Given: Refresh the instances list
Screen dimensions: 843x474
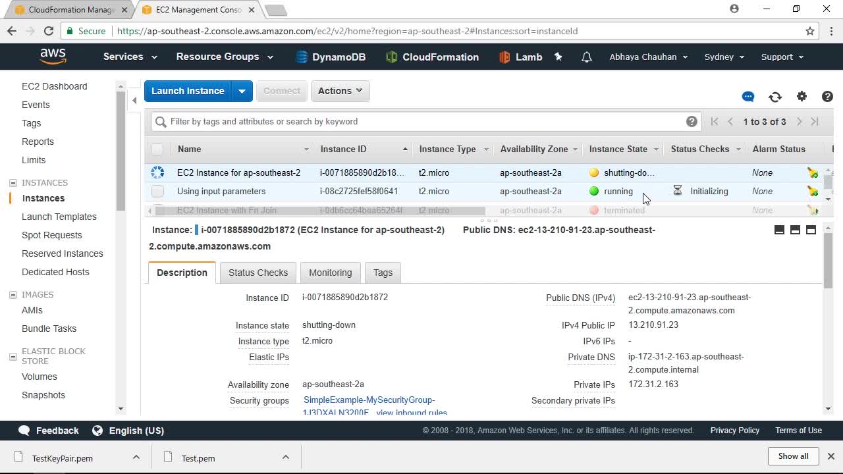Looking at the screenshot, I should coord(775,97).
